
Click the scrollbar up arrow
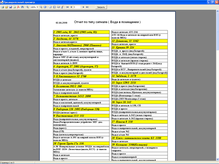[x=218, y=11]
